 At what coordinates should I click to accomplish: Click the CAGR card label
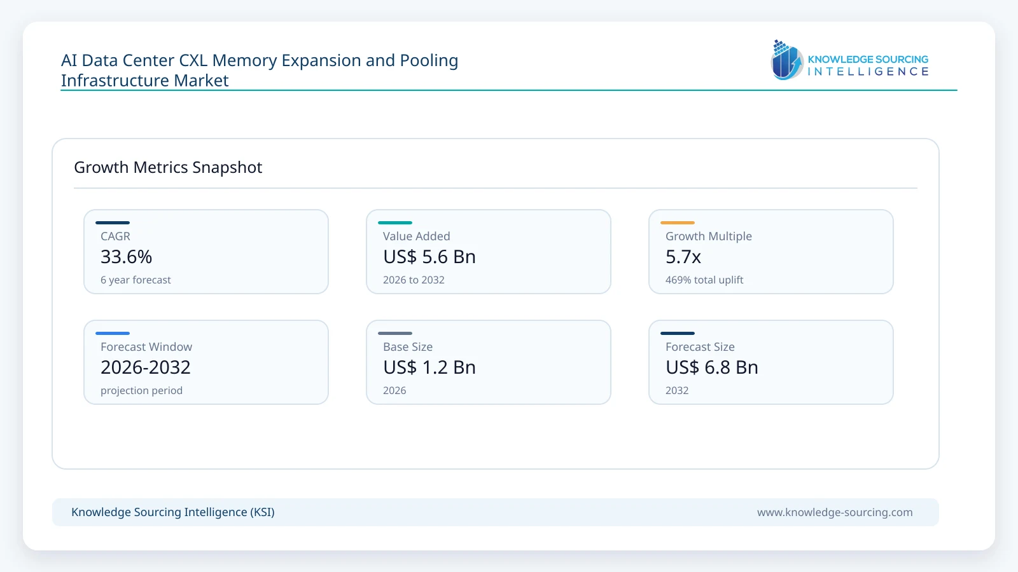(115, 236)
